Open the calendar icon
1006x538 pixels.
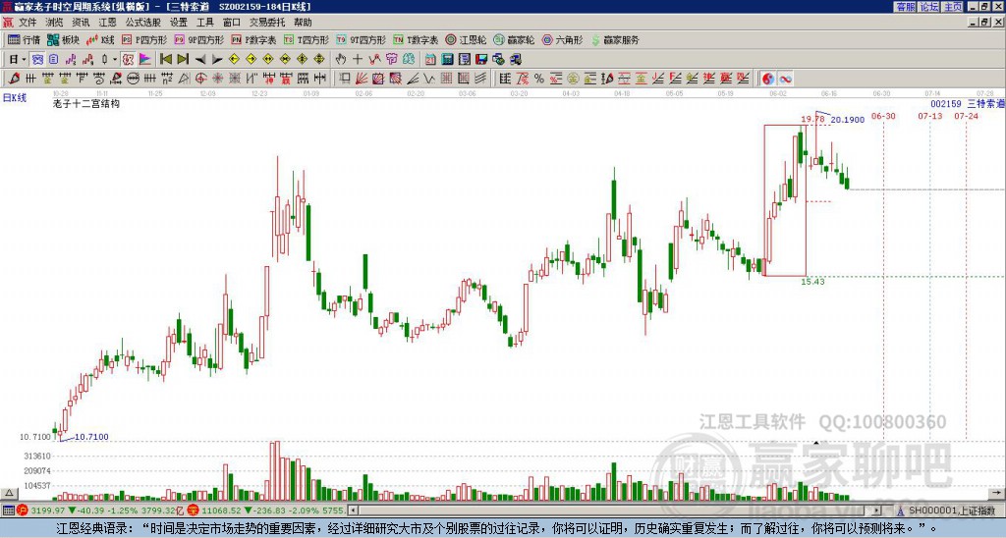[x=430, y=60]
